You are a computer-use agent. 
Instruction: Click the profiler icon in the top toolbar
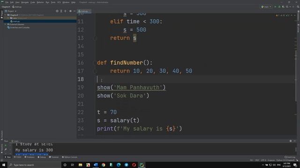(x=287, y=7)
